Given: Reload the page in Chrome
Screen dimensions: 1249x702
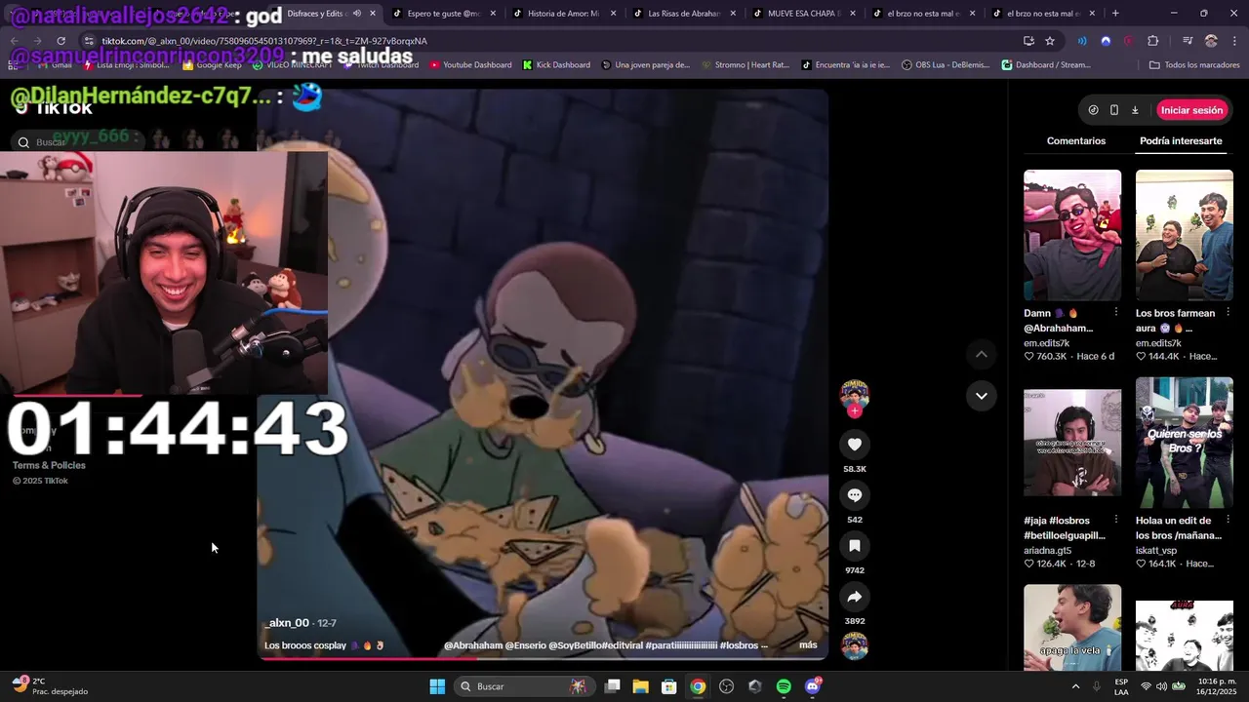Looking at the screenshot, I should click(60, 41).
